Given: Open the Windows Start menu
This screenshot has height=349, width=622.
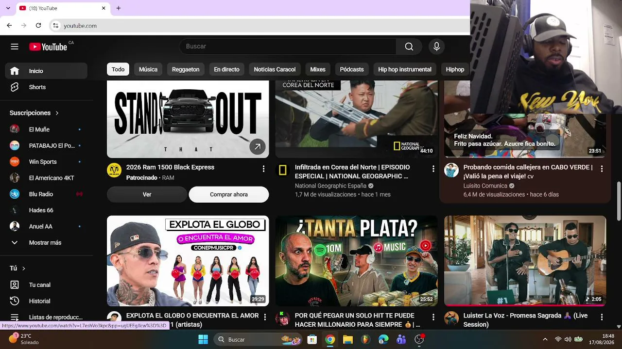Looking at the screenshot, I should (x=203, y=339).
